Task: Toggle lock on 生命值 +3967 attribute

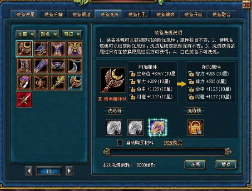Action: click(133, 74)
